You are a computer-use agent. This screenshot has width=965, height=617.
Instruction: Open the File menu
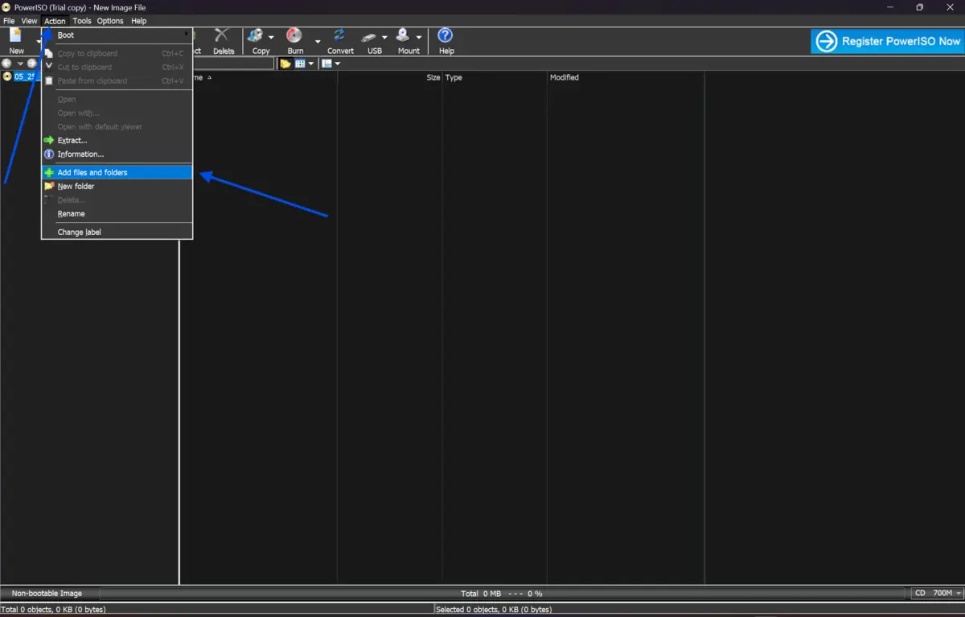tap(9, 21)
